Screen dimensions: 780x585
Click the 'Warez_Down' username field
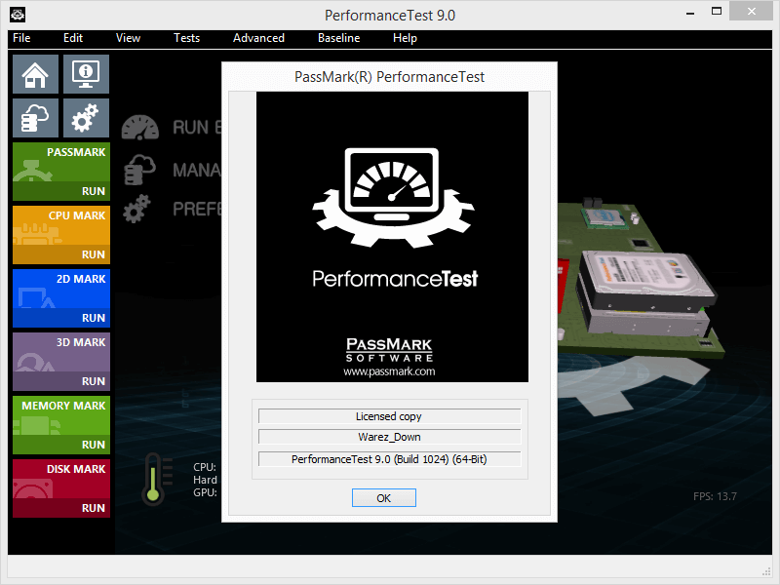[389, 437]
